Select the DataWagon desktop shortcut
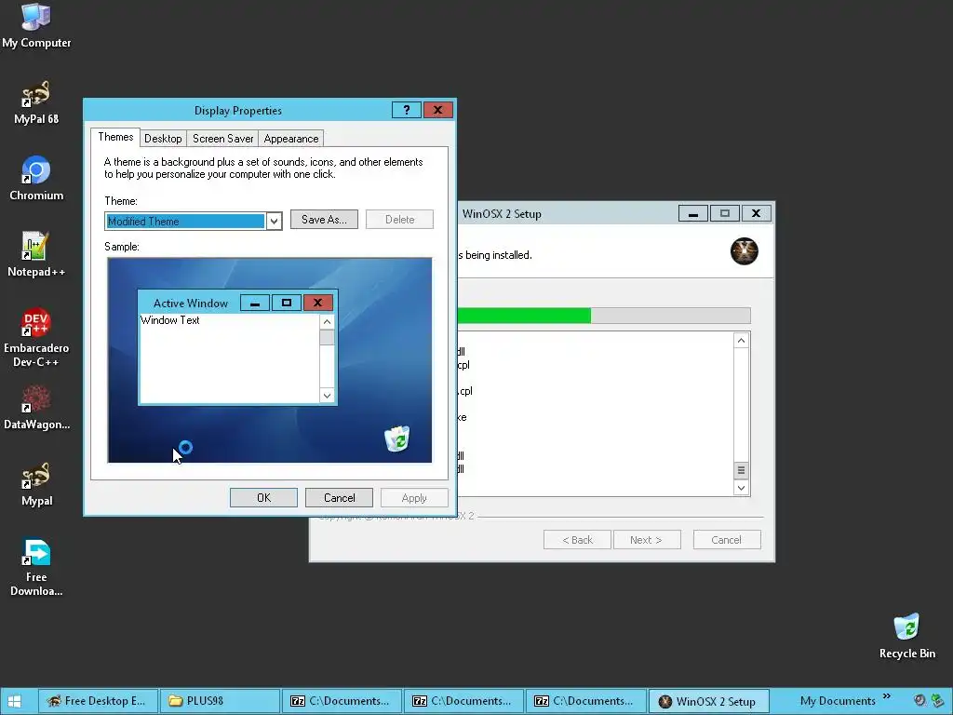Image resolution: width=953 pixels, height=715 pixels. click(36, 408)
